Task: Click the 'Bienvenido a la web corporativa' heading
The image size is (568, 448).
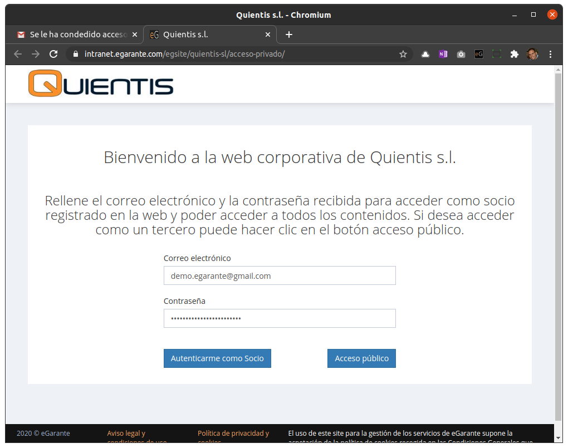Action: coord(280,157)
